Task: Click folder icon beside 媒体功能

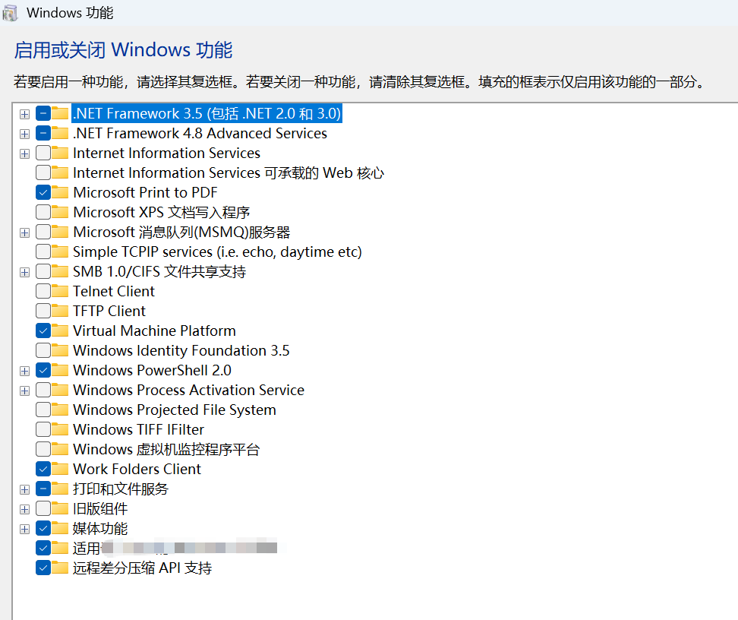Action: pyautogui.click(x=60, y=529)
